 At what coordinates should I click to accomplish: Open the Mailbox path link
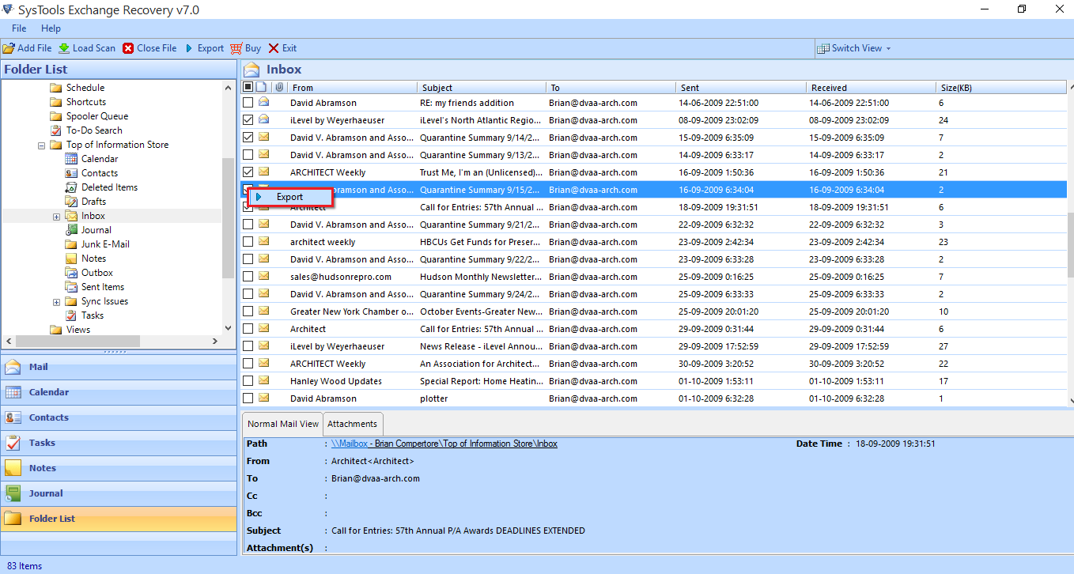pos(444,444)
